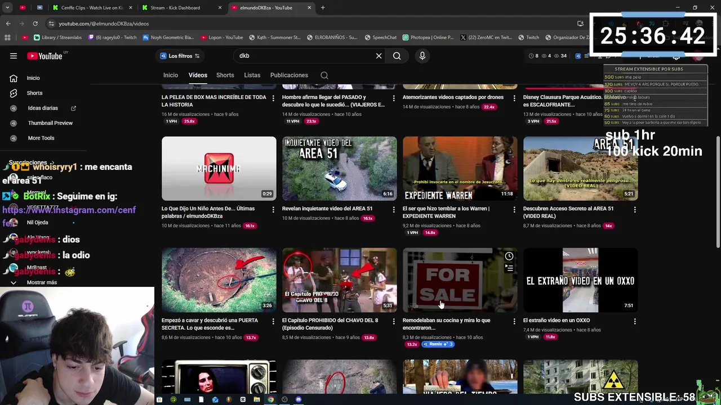The image size is (721, 405).
Task: Open the extraño video en un OXXO thumbnail
Action: 581,280
